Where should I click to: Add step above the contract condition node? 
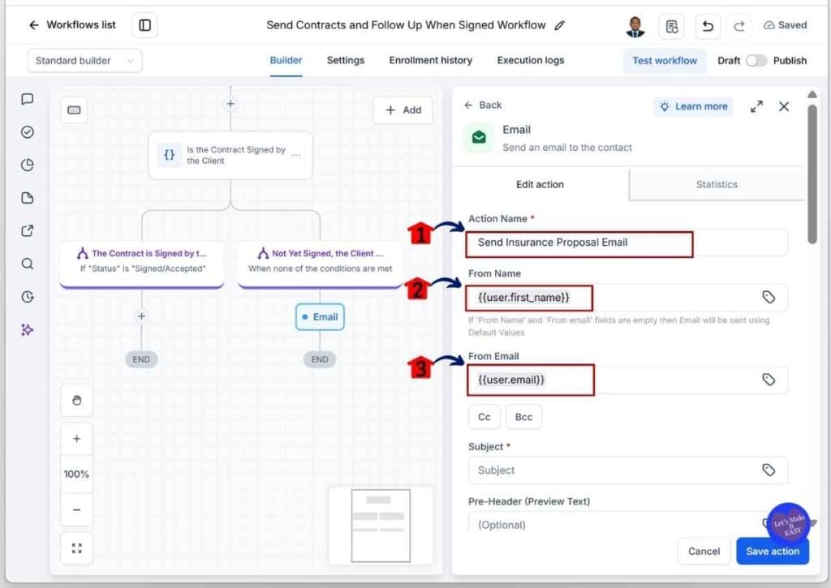pyautogui.click(x=230, y=104)
